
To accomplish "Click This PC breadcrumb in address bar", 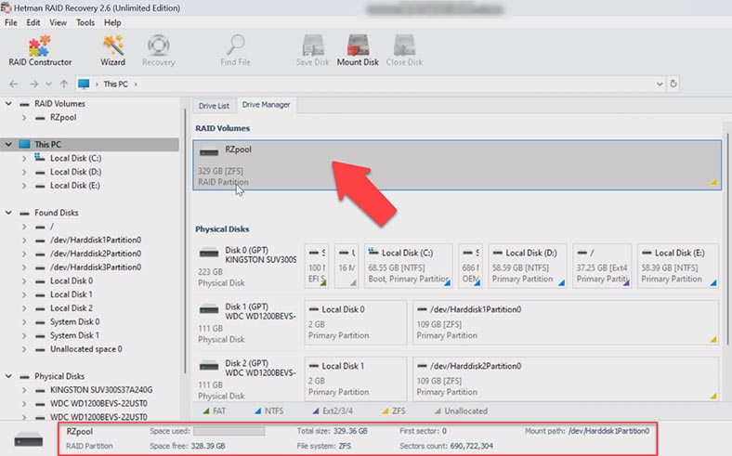I will [x=115, y=84].
